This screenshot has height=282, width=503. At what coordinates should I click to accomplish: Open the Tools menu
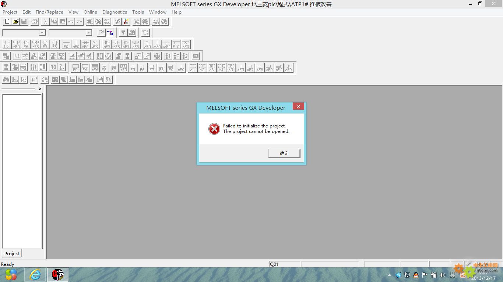pos(138,12)
